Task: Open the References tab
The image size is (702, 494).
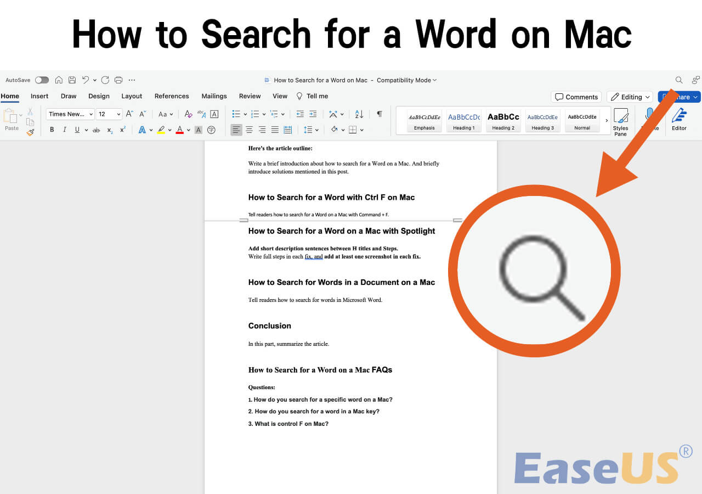Action: point(172,96)
